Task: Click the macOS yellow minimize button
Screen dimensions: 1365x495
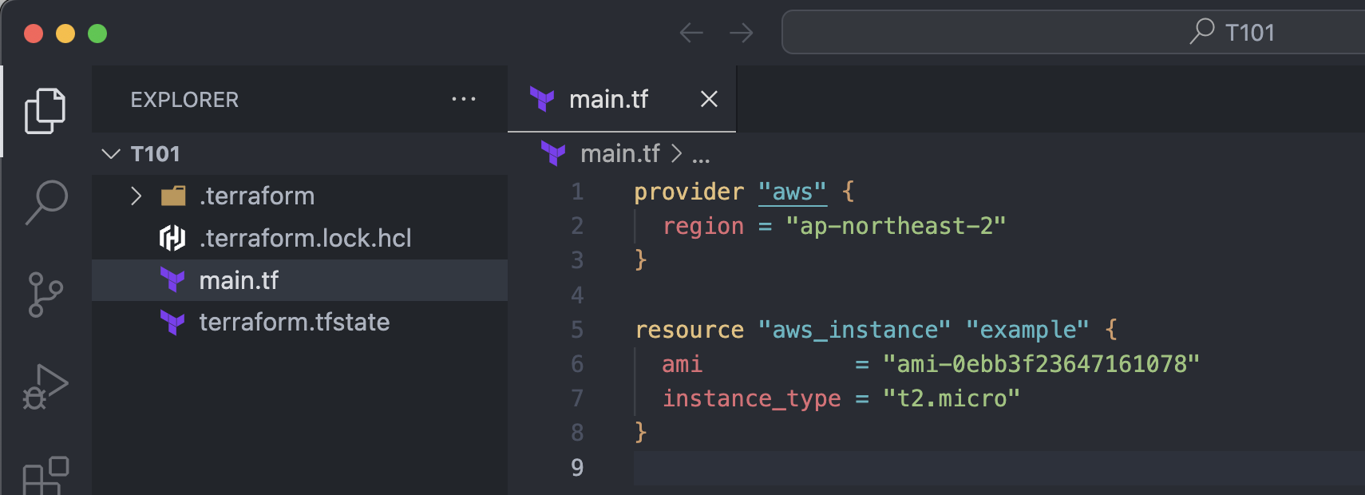Action: click(65, 34)
